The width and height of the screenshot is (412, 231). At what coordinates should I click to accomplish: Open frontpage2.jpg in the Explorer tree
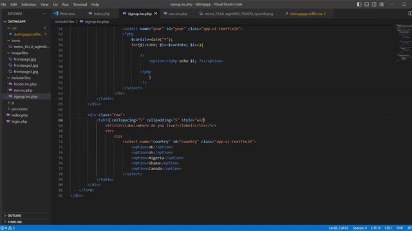coord(26,65)
